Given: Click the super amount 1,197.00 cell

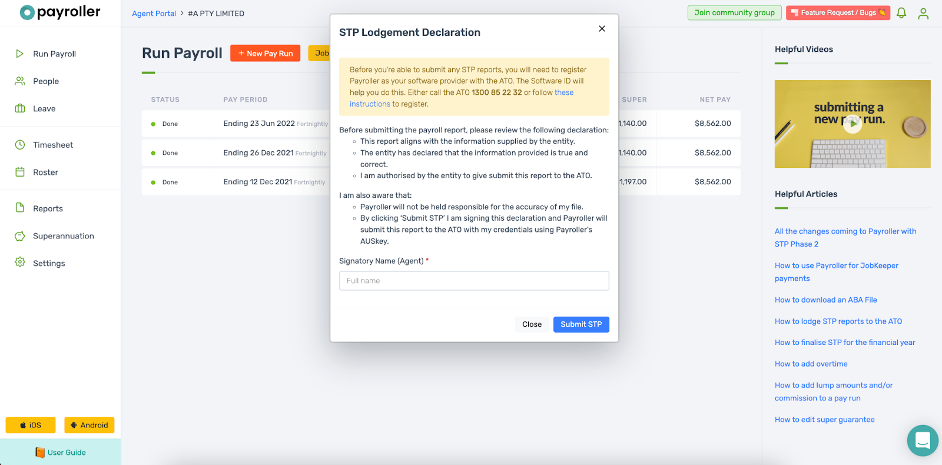Looking at the screenshot, I should coord(632,182).
